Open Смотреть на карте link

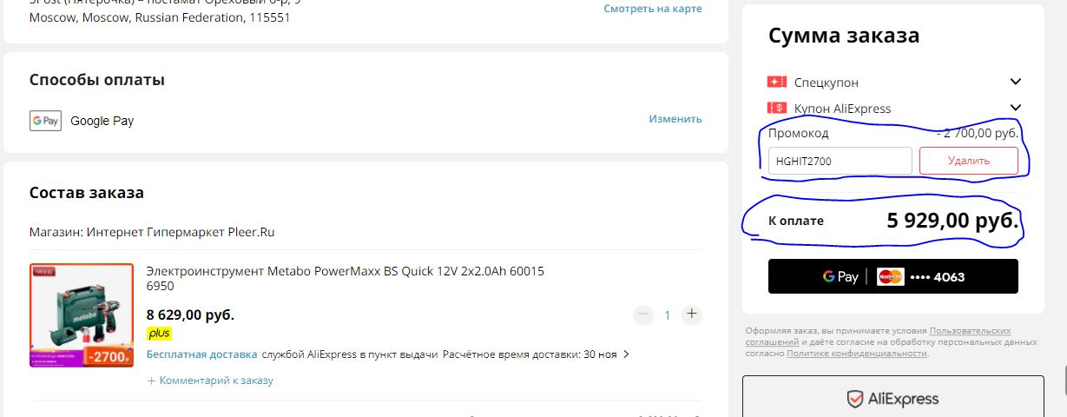click(x=653, y=9)
